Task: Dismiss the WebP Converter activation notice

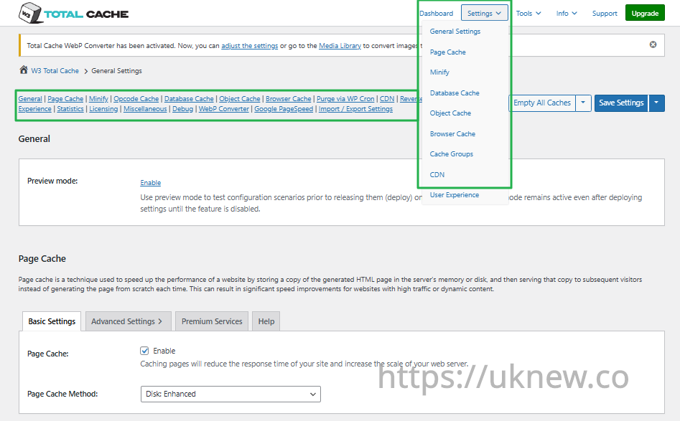Action: (653, 44)
